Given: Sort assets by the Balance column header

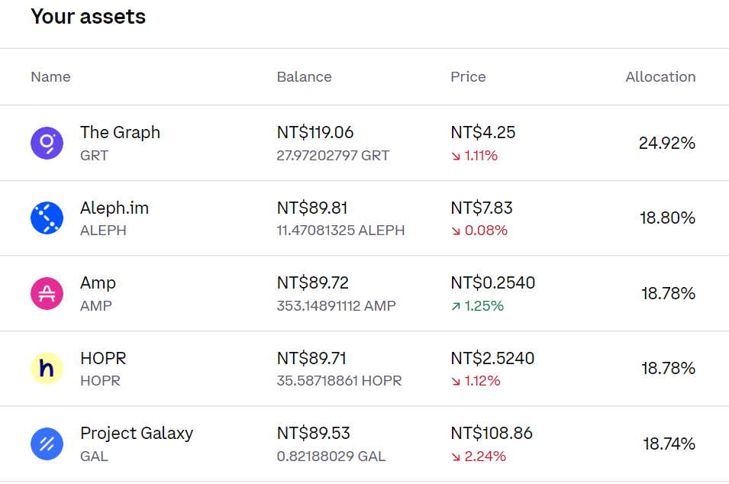Looking at the screenshot, I should click(304, 76).
